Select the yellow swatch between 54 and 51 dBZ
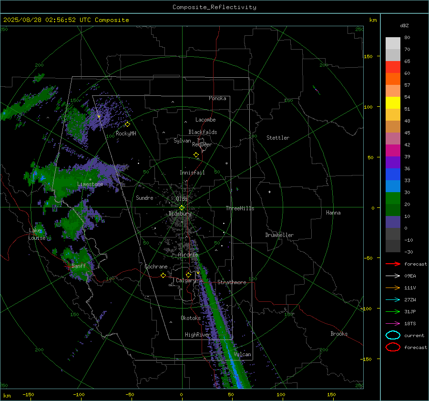 393,103
